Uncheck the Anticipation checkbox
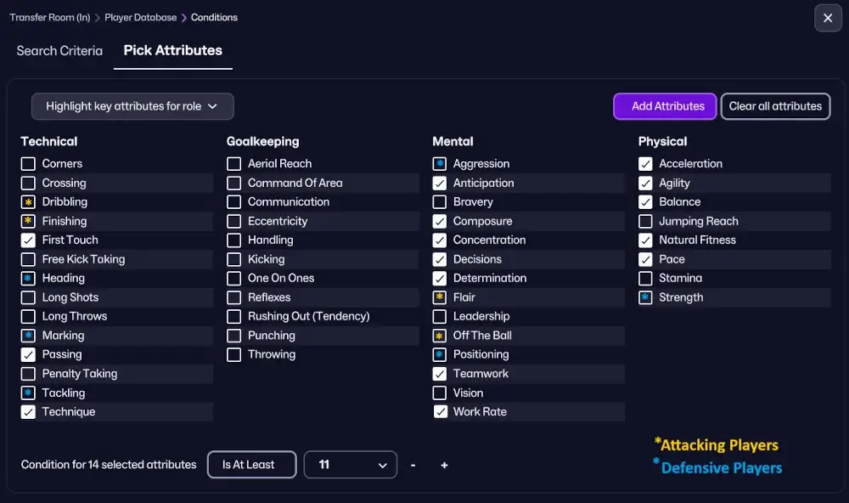 [x=440, y=184]
